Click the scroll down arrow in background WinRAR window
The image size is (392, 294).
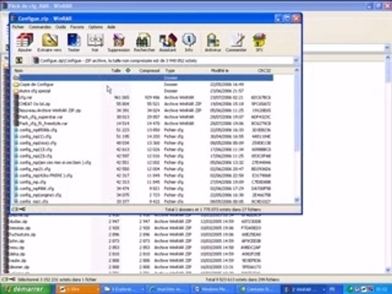(388, 270)
